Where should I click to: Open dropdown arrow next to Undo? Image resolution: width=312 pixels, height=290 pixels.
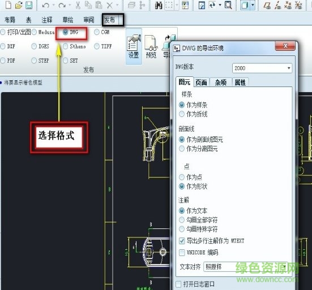(54, 5)
